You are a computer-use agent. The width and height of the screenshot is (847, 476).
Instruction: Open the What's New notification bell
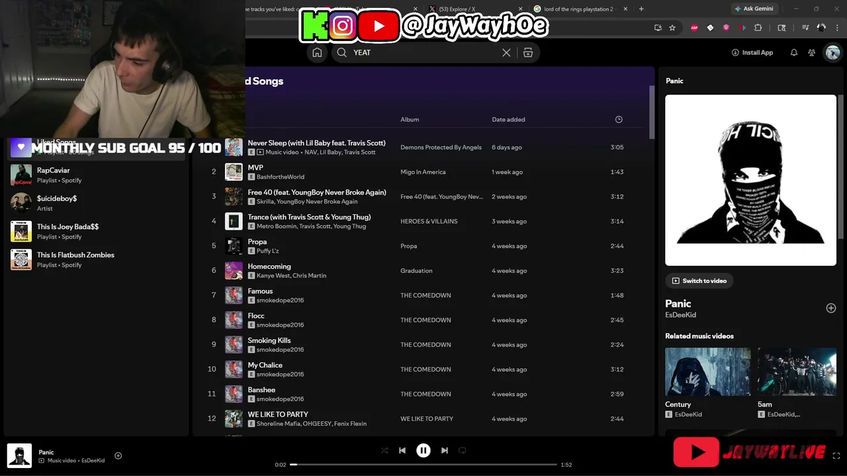pyautogui.click(x=794, y=53)
